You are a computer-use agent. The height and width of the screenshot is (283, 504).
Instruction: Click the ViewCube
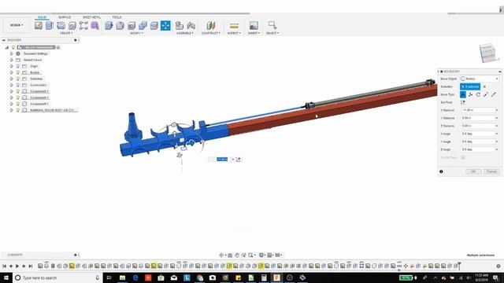(x=488, y=53)
